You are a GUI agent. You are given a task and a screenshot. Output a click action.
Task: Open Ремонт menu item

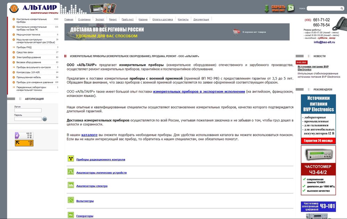pyautogui.click(x=113, y=19)
